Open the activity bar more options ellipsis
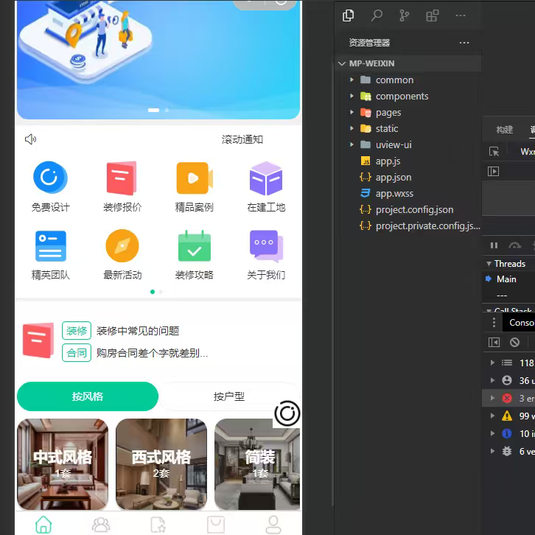 pos(461,15)
